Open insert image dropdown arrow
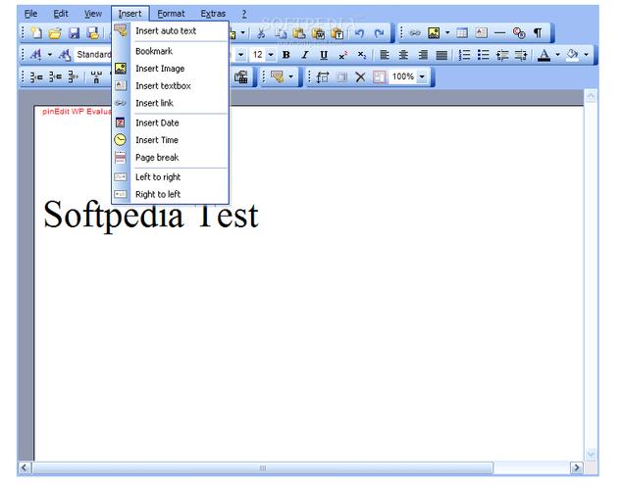Image resolution: width=622 pixels, height=490 pixels. tap(447, 33)
